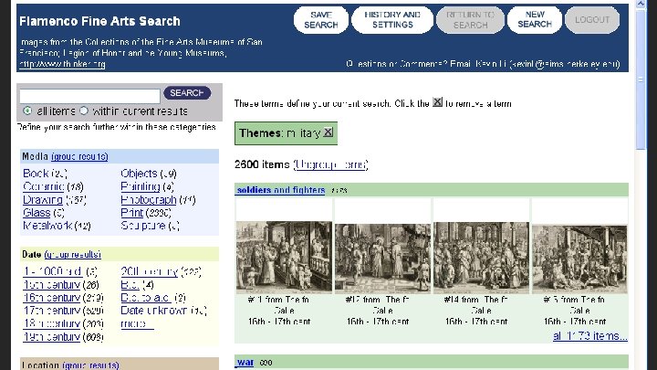Viewport: 657px width, 370px height.
Task: Filter by Date: B.C. to a.d.
Action: click(146, 298)
